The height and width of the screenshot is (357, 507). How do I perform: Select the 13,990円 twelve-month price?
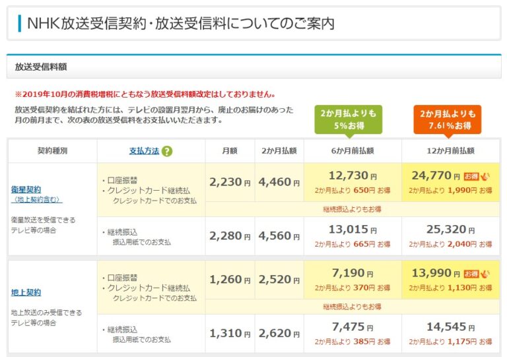(x=436, y=273)
